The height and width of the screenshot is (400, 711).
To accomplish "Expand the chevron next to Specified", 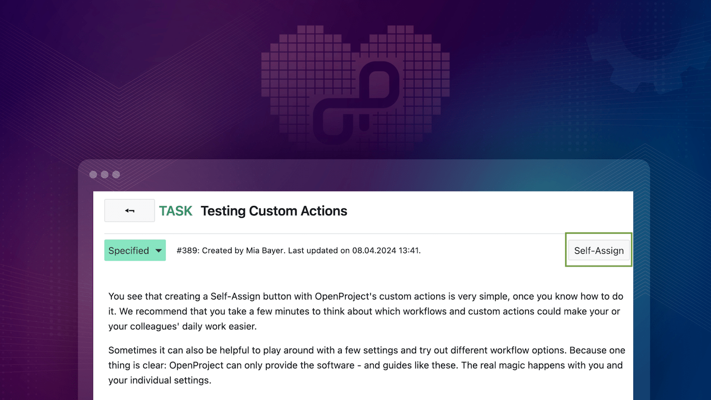I will (x=158, y=250).
